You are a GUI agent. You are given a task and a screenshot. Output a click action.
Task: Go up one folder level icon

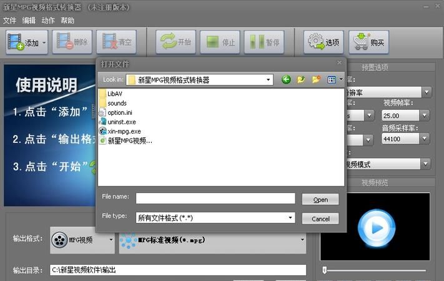click(x=301, y=79)
